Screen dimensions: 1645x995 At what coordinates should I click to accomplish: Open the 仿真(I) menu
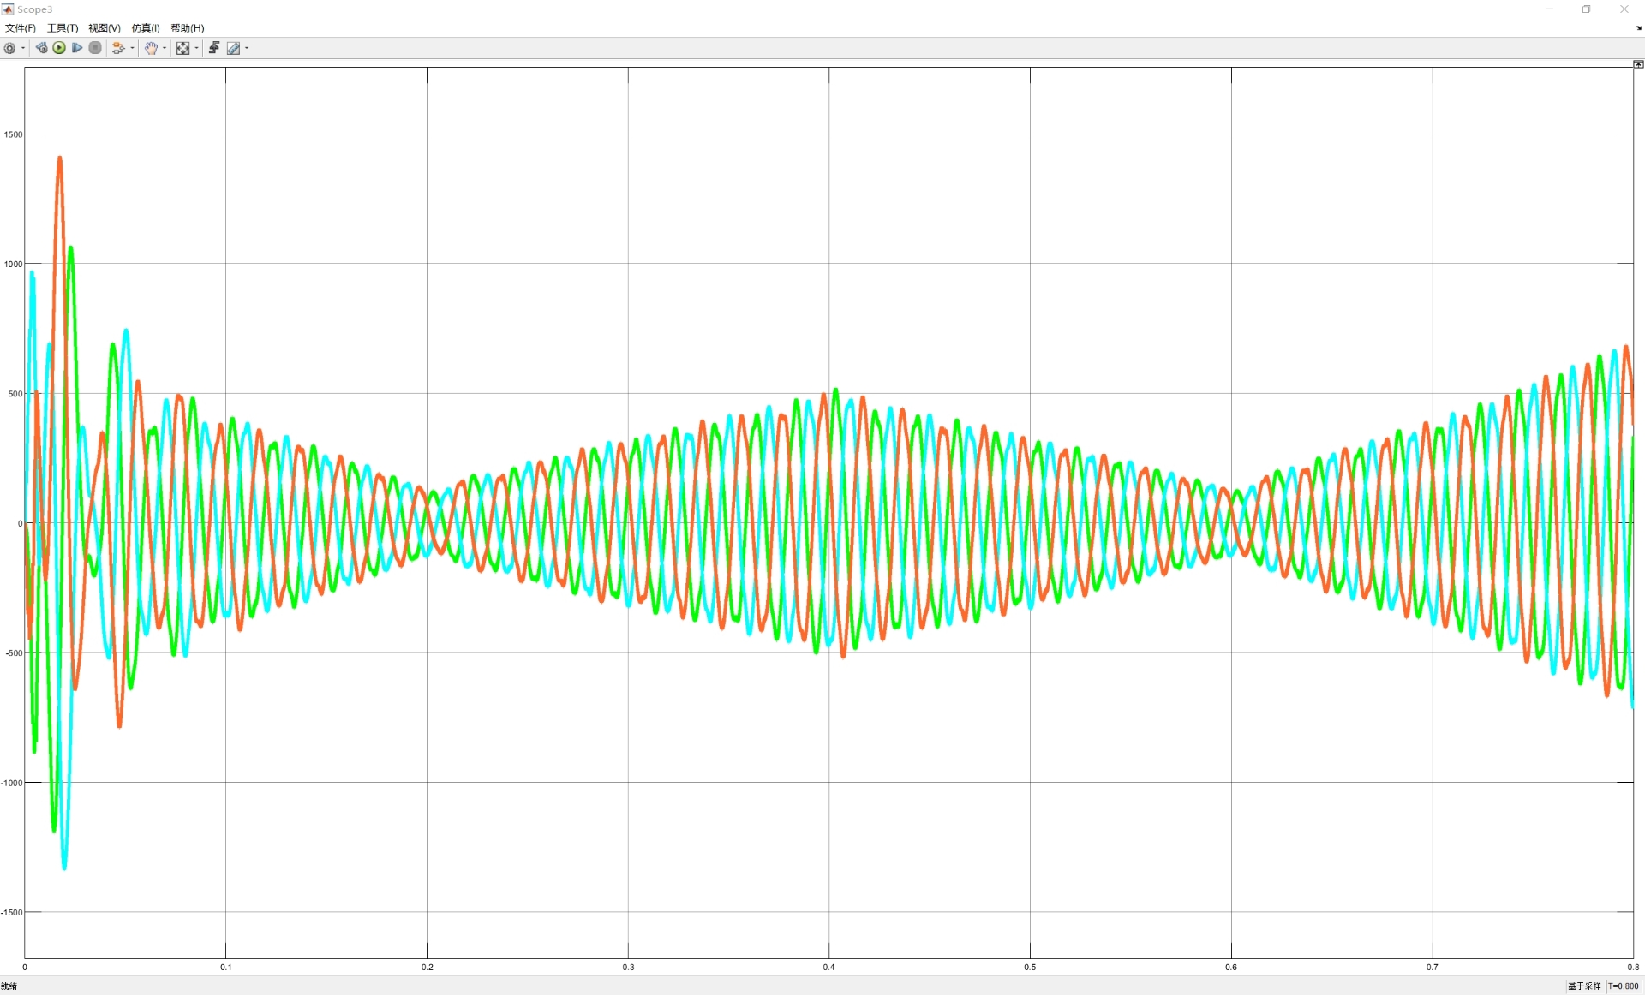pos(145,28)
